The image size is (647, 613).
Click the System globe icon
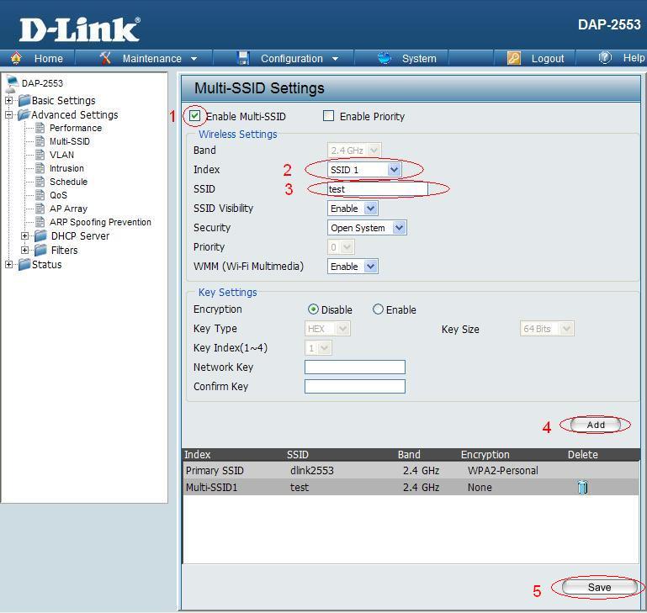tap(384, 58)
